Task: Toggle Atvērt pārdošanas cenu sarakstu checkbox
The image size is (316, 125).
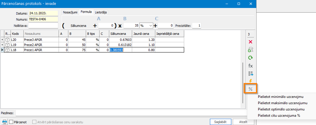Action: pos(34,122)
